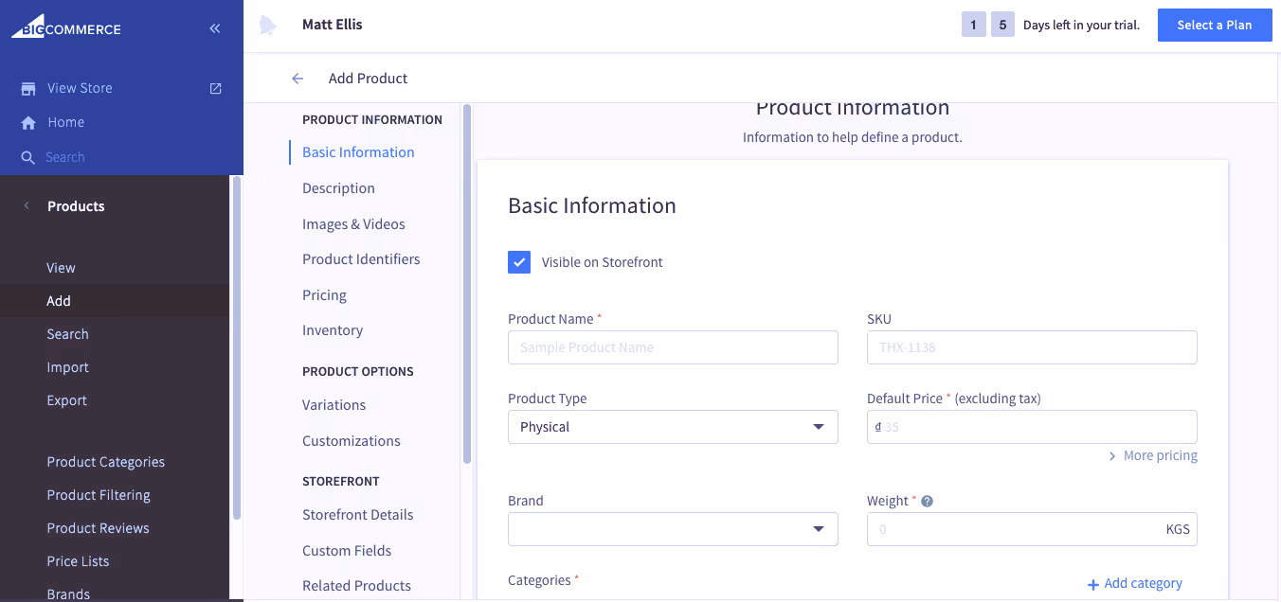Click the Select a Plan button
This screenshot has height=602, width=1281.
[1215, 24]
